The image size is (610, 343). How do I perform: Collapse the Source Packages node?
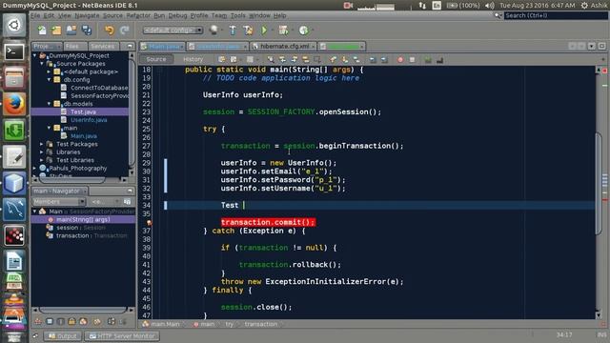pos(42,64)
